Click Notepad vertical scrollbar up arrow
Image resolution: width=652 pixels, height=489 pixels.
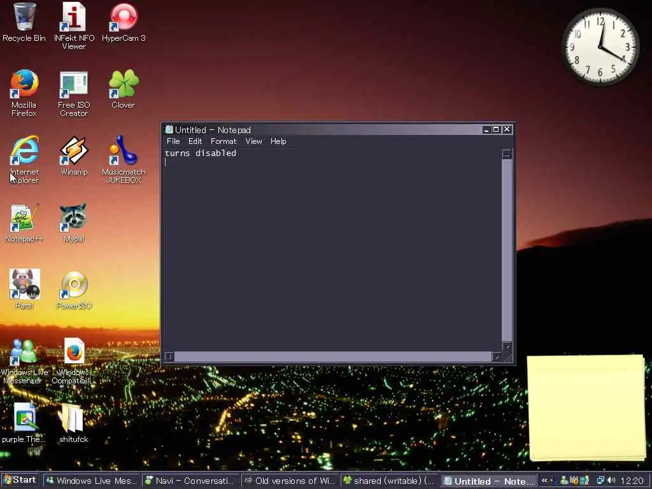click(506, 154)
